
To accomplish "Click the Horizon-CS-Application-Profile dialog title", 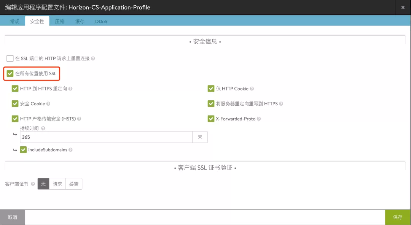I will coord(78,7).
